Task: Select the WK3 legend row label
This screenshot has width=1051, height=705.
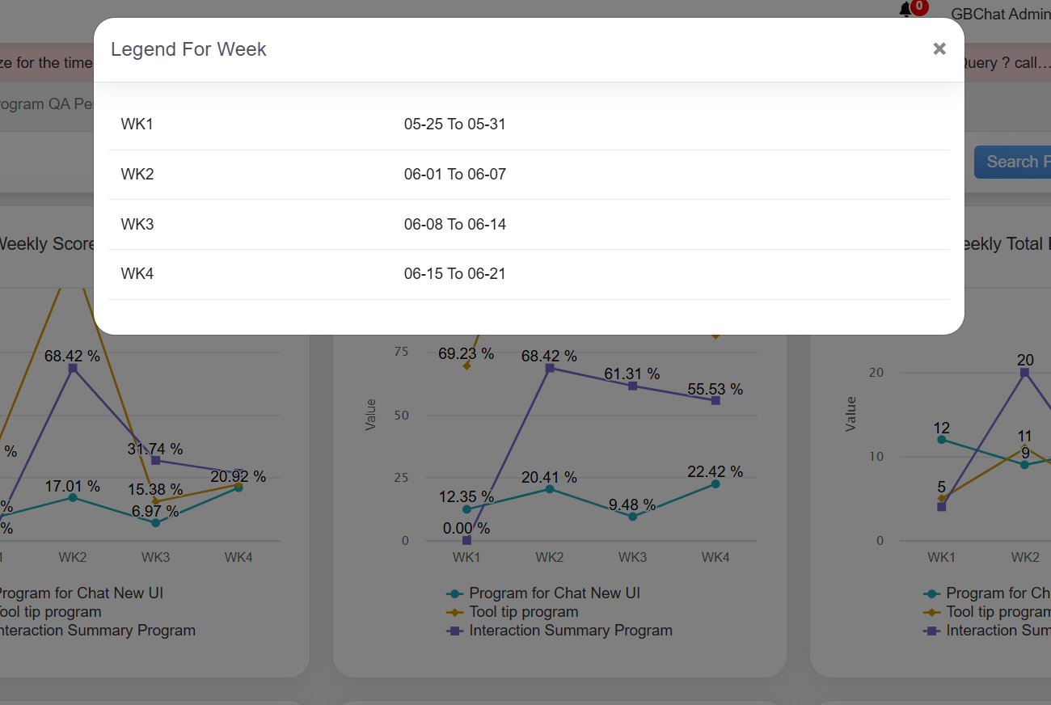Action: coord(137,224)
